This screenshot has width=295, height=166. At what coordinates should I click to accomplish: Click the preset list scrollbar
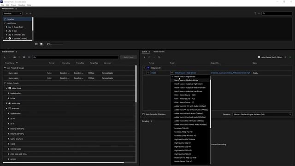tap(210, 104)
